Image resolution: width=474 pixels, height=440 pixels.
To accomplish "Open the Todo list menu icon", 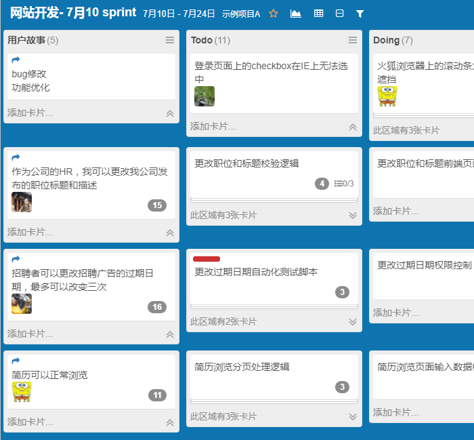I will pos(353,41).
